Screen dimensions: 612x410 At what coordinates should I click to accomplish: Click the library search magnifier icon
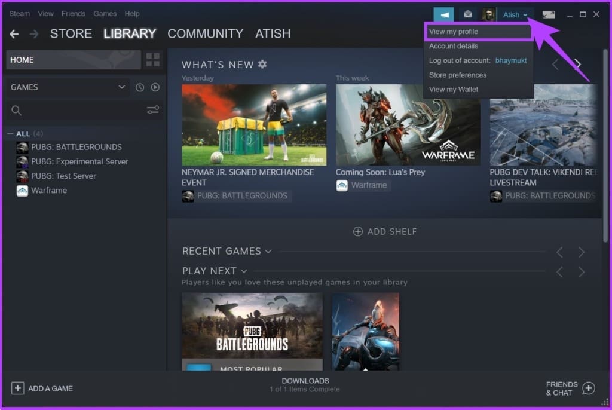click(16, 111)
